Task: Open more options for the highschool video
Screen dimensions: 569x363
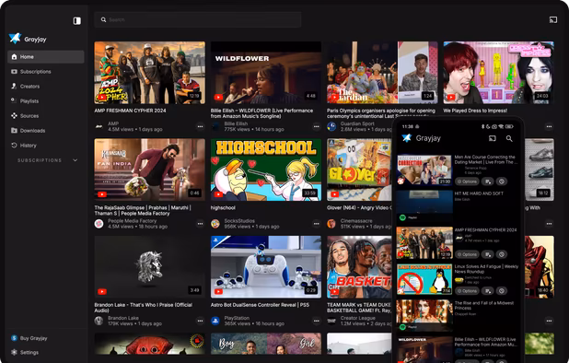Action: click(x=317, y=224)
